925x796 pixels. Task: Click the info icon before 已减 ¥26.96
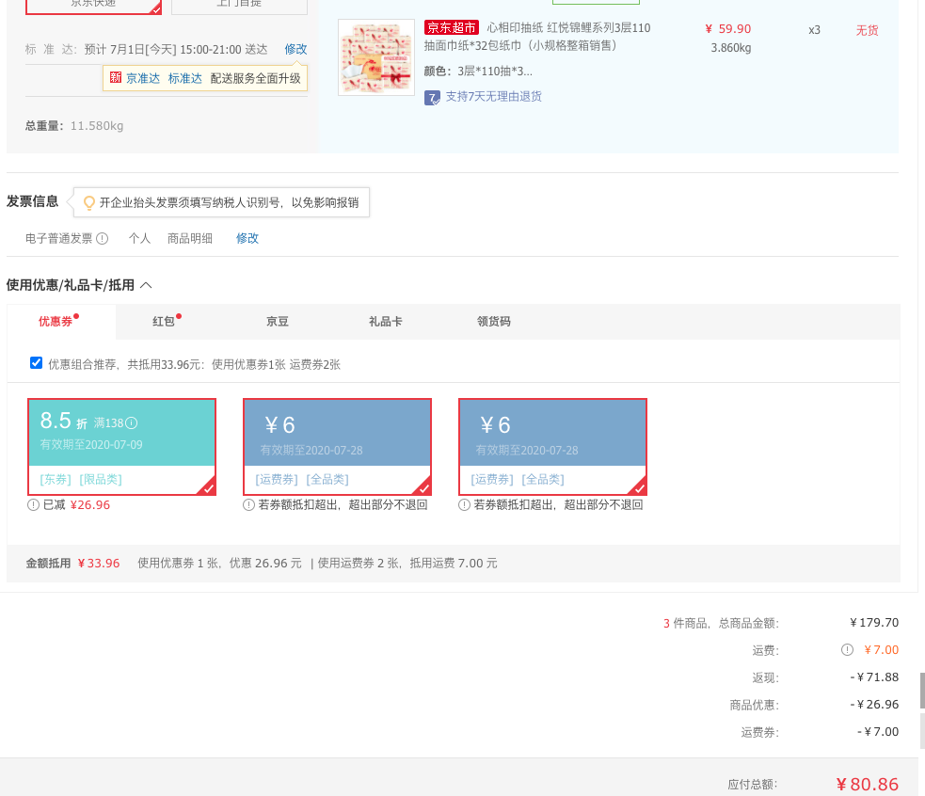pos(34,505)
